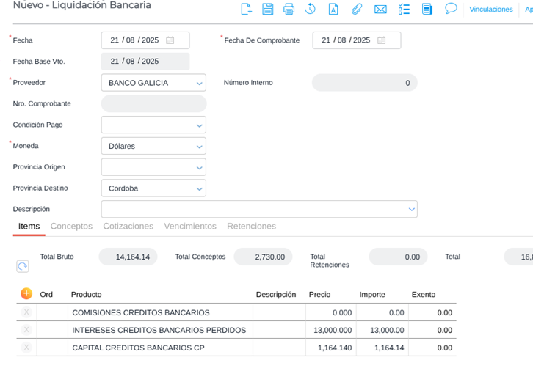Open the Provincia Destino dropdown
533x371 pixels.
[x=198, y=189]
